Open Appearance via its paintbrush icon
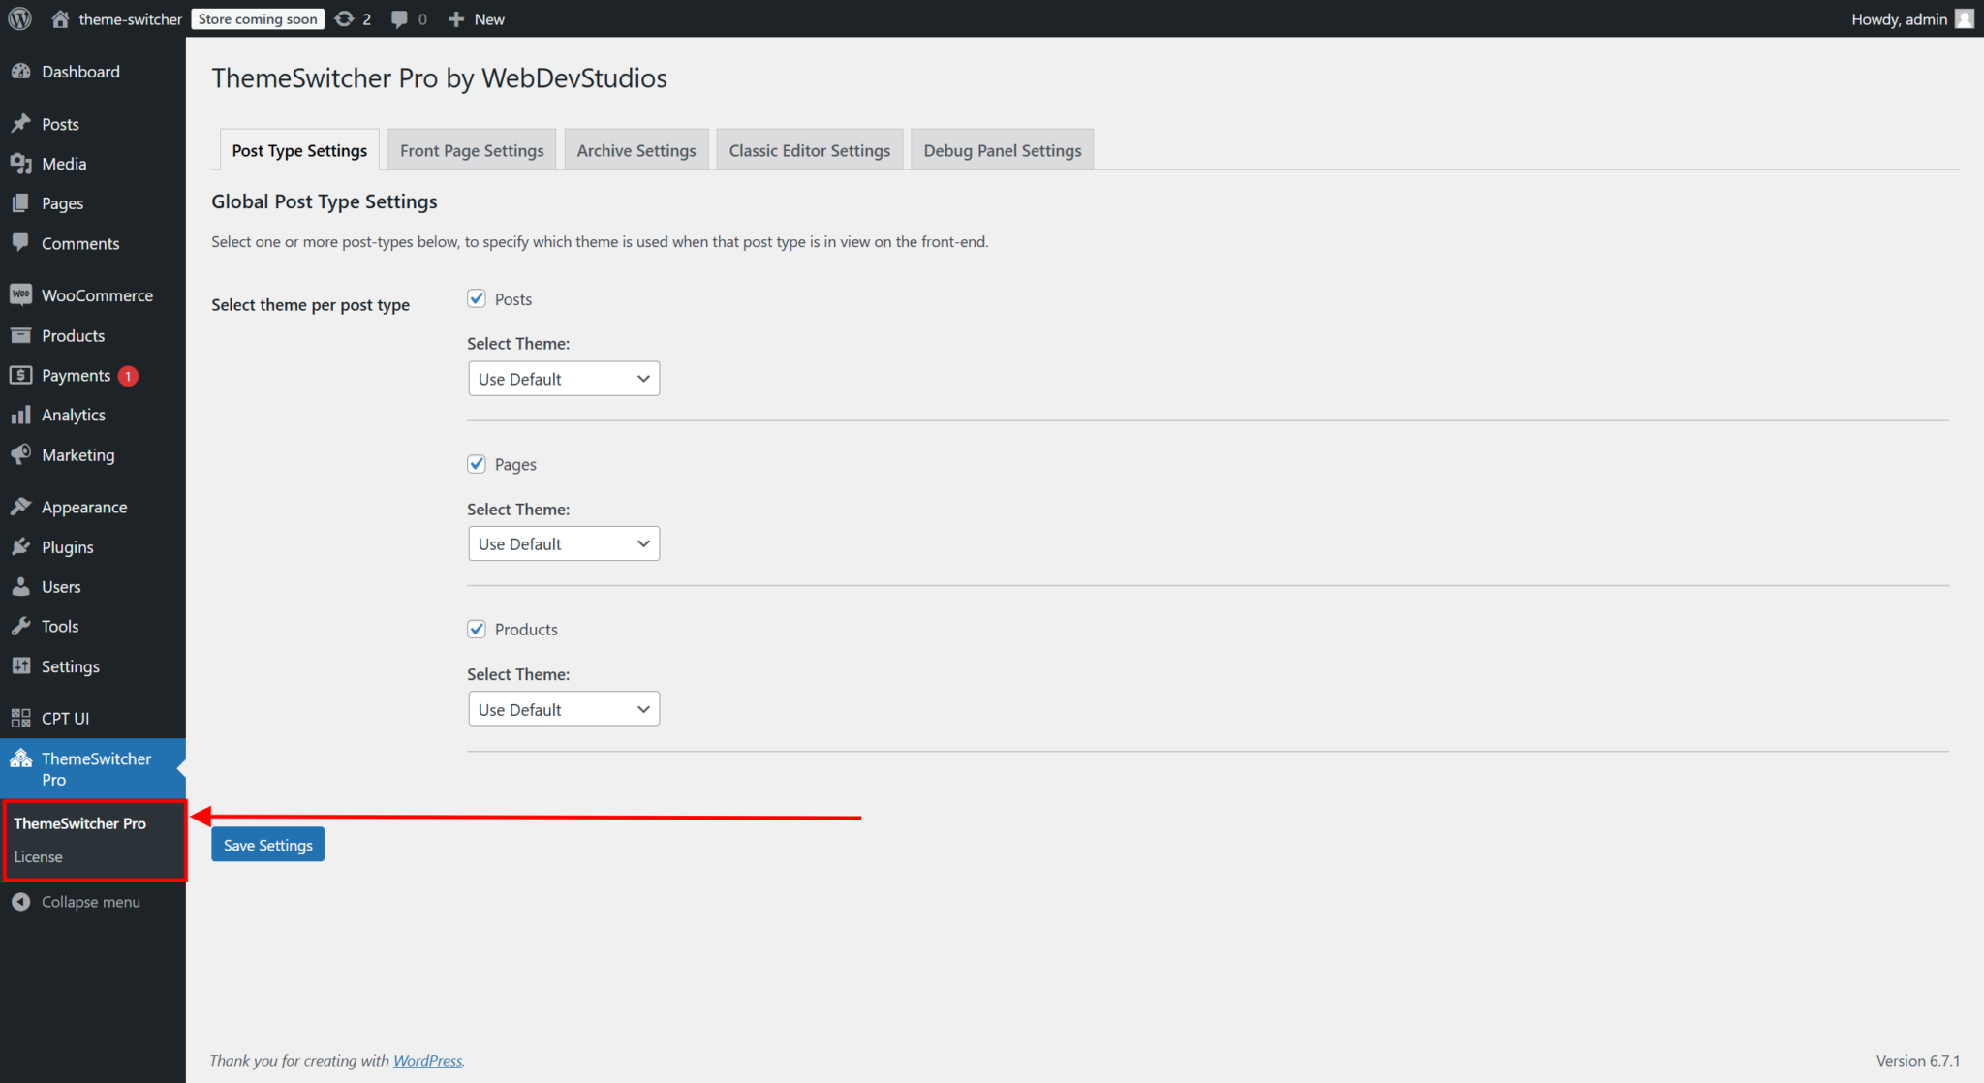1984x1083 pixels. (21, 506)
